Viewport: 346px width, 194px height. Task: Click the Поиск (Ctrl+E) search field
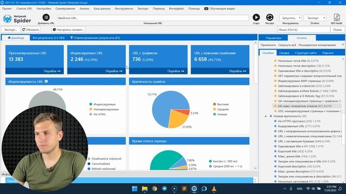tap(303, 30)
